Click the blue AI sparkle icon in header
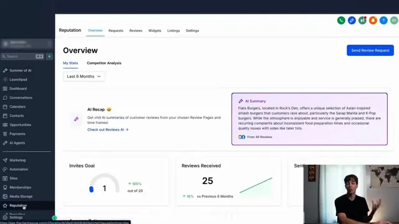399x224 pixels. (352, 21)
